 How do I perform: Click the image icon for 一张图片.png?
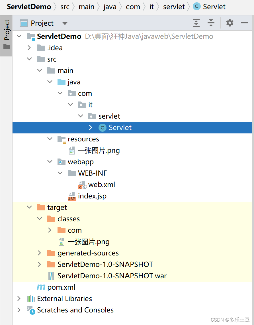(x=72, y=150)
